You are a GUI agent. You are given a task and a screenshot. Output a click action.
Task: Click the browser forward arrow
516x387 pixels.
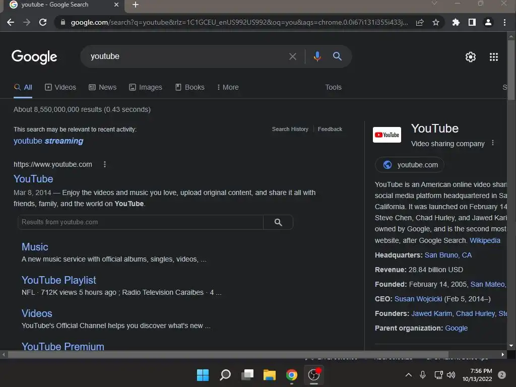(x=27, y=22)
